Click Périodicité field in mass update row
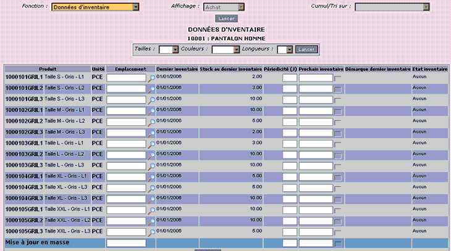Viewport: 451px width, 251px height. pyautogui.click(x=290, y=243)
